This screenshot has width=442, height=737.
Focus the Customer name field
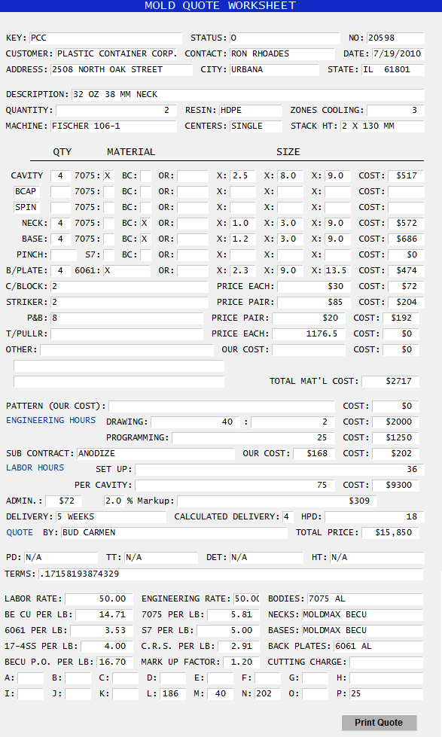tap(117, 53)
